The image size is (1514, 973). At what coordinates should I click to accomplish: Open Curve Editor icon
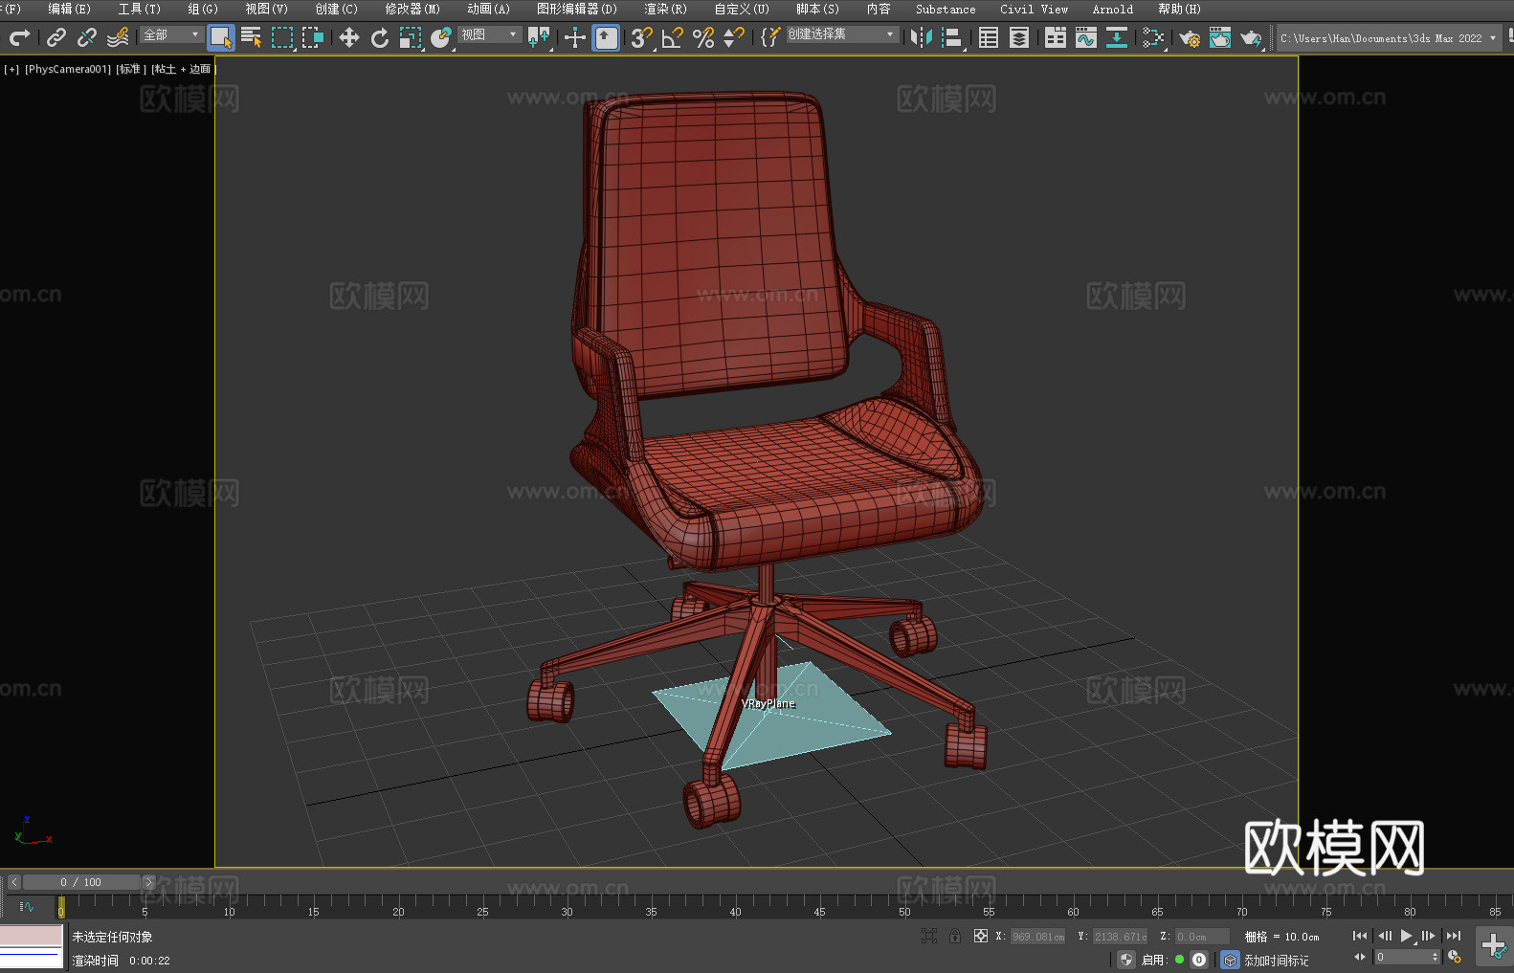tap(1086, 37)
